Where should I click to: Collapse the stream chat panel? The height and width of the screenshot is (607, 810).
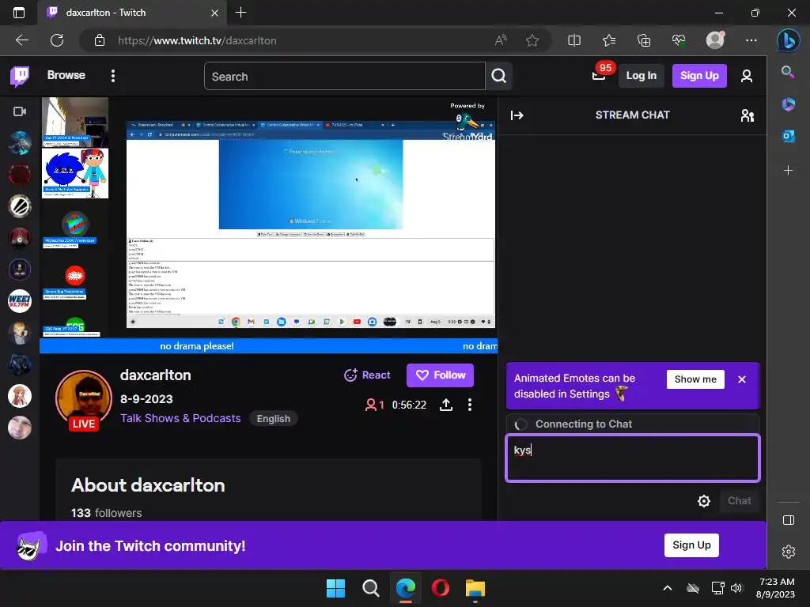tap(517, 115)
